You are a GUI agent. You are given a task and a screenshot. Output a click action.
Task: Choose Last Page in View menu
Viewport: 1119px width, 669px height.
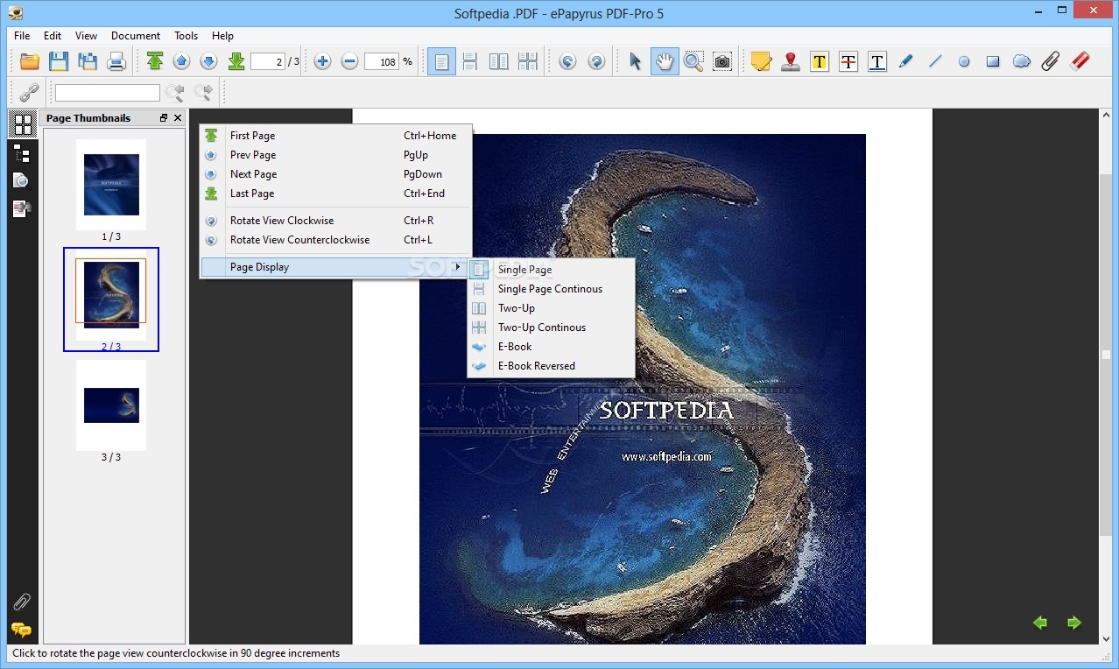[336, 194]
